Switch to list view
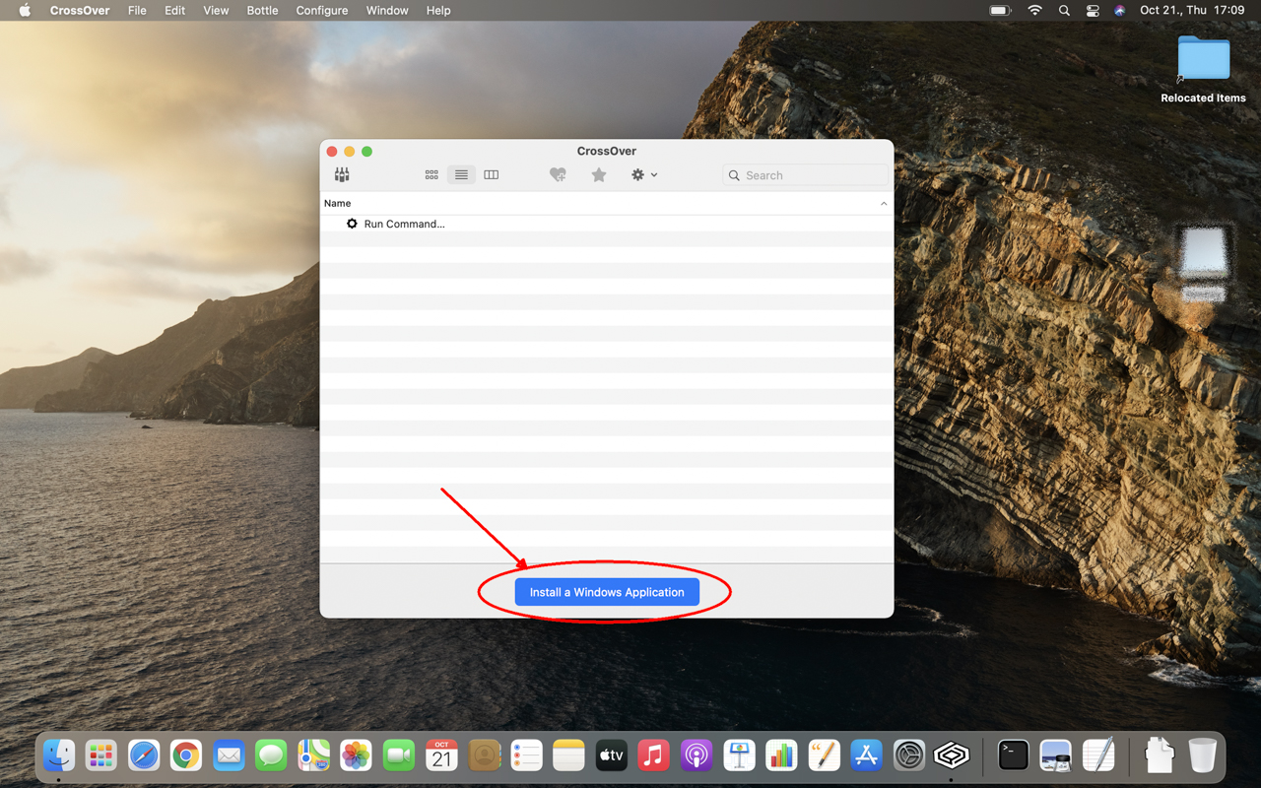This screenshot has height=788, width=1261. pos(461,174)
